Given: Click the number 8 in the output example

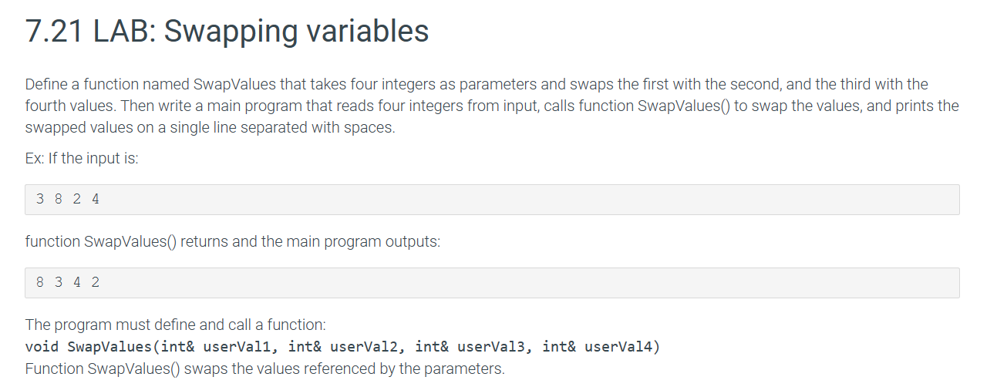Looking at the screenshot, I should (40, 282).
